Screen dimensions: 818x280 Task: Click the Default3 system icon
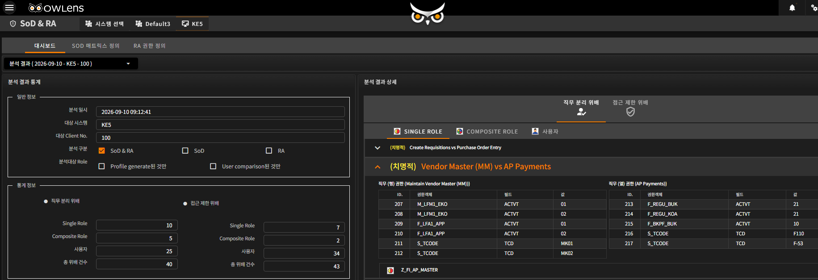point(139,24)
